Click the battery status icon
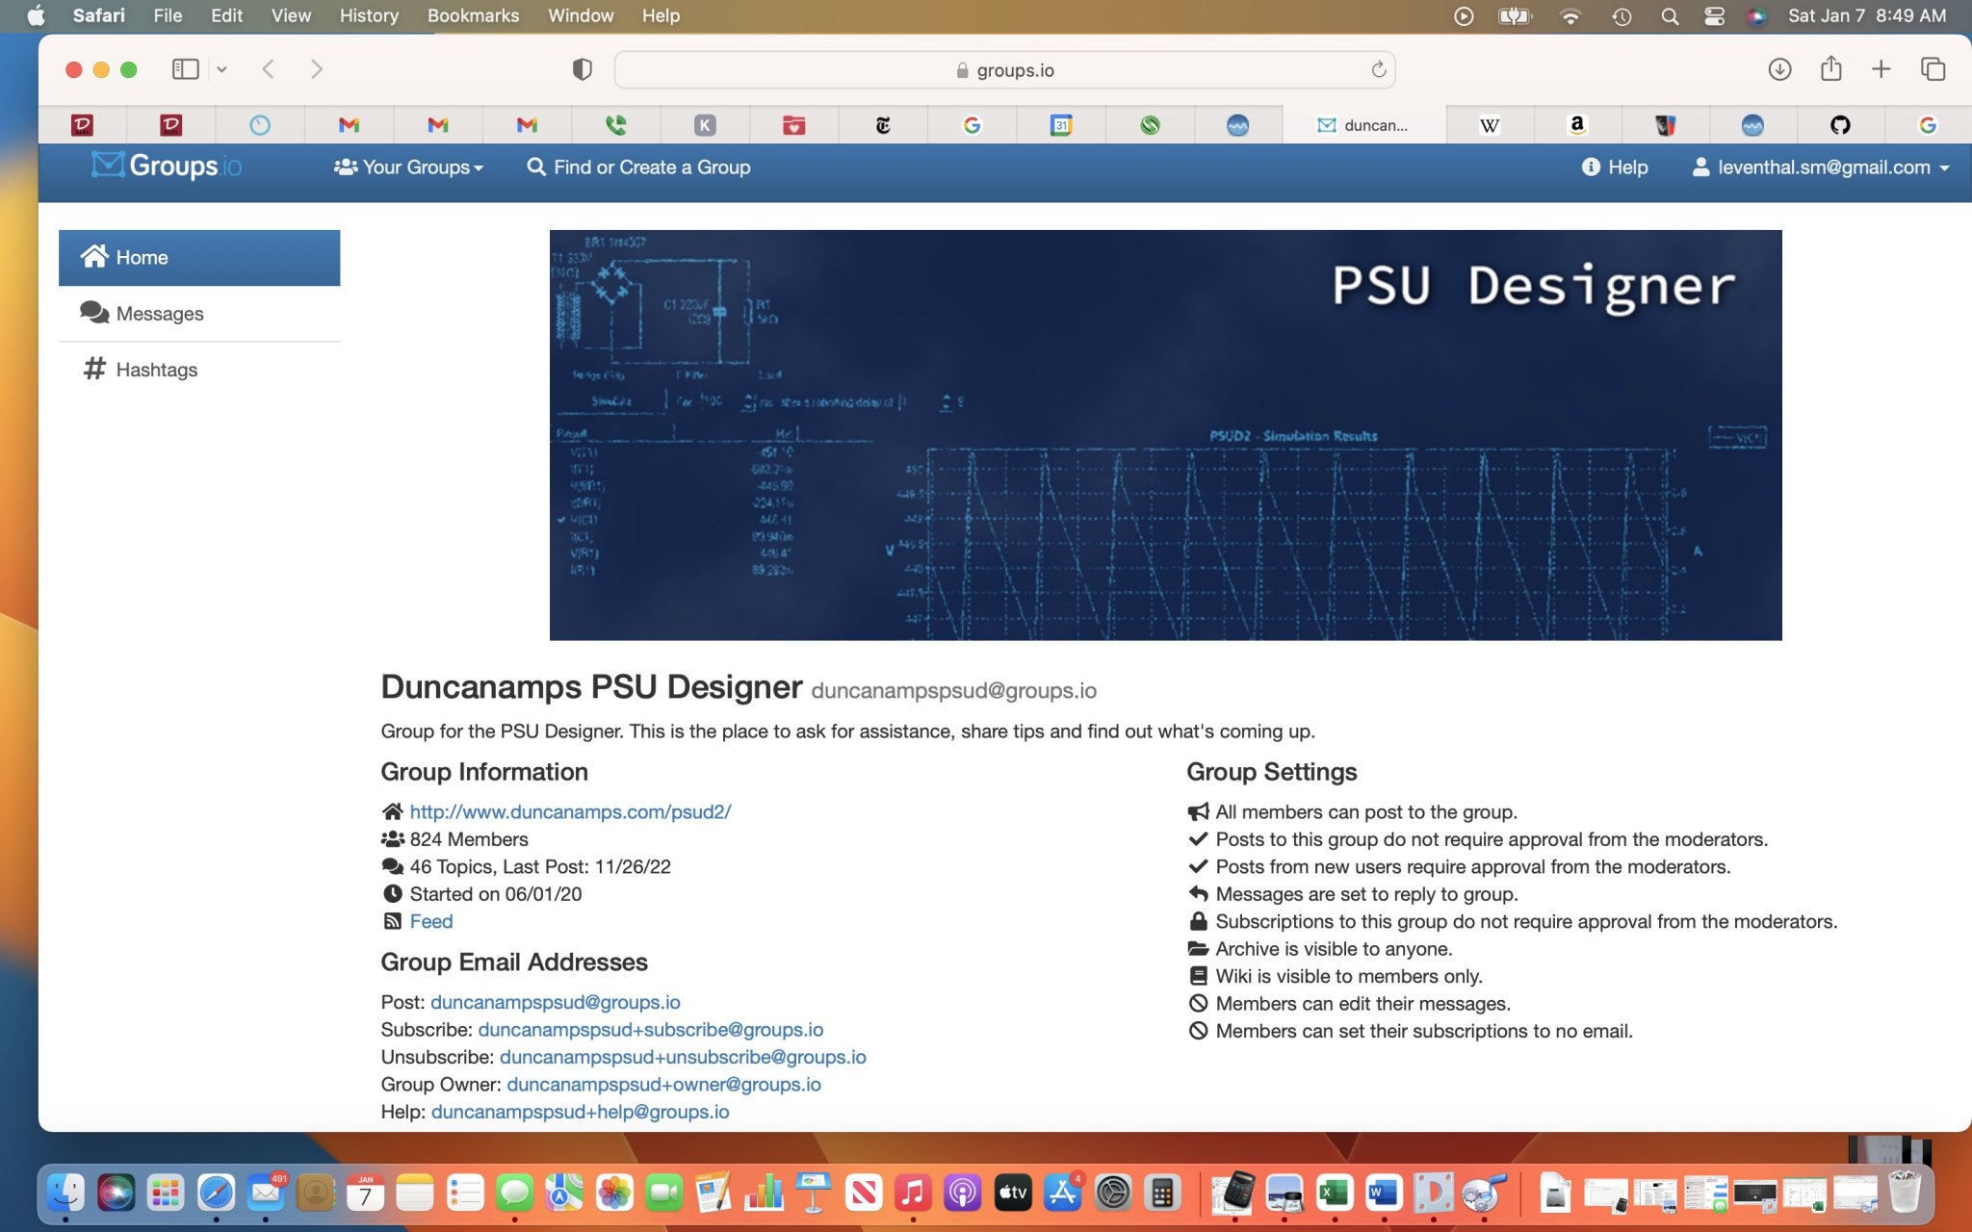 (1516, 16)
